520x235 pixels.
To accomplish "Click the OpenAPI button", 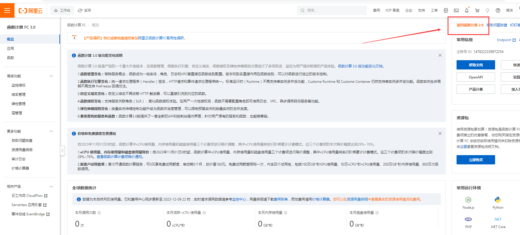I will 476,77.
